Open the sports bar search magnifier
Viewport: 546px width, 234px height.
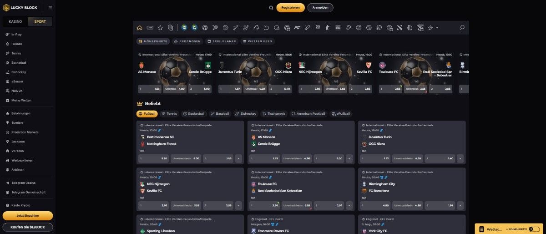(x=462, y=28)
